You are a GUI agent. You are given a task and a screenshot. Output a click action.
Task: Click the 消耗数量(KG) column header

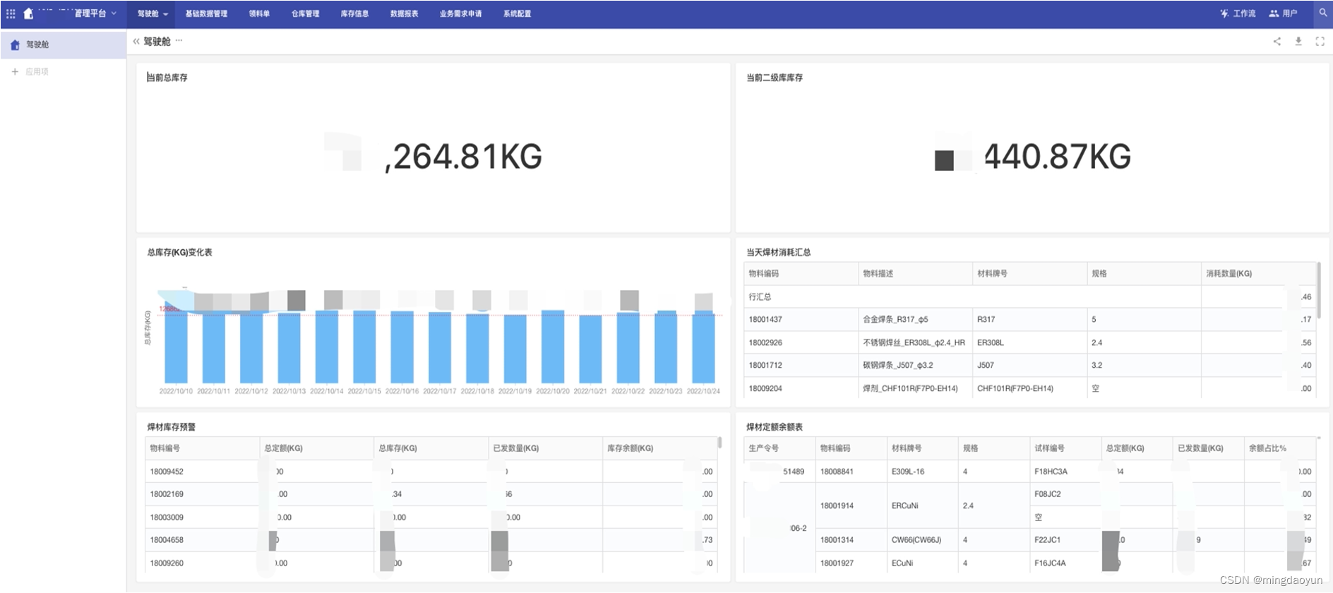pyautogui.click(x=1259, y=274)
